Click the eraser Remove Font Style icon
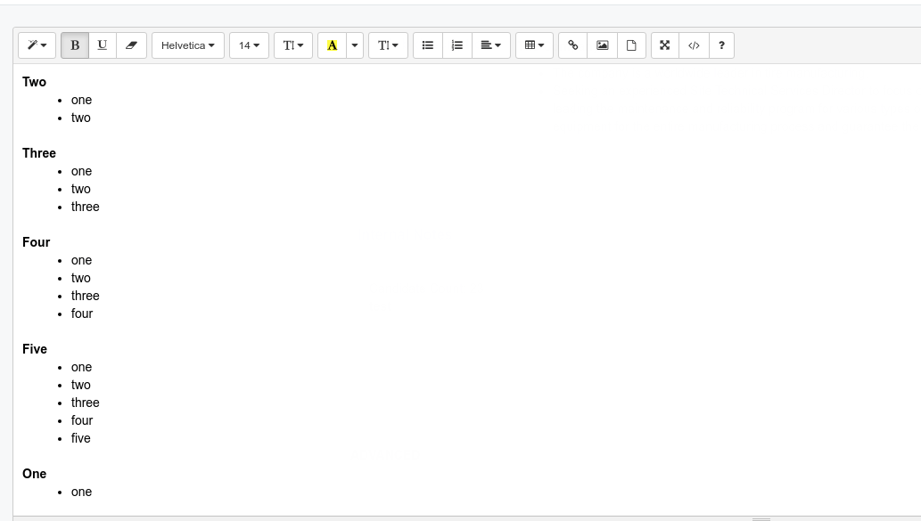The width and height of the screenshot is (921, 521). 131,45
